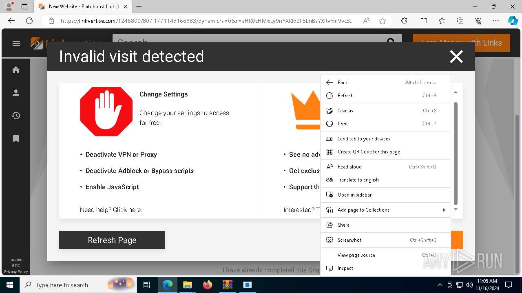Click the Deactivate VPN or Proxy text
522x293 pixels.
(121, 155)
